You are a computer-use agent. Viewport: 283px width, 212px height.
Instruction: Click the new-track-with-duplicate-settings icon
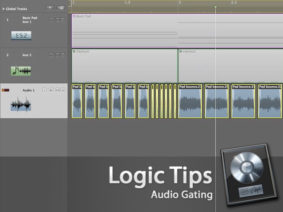[60, 8]
